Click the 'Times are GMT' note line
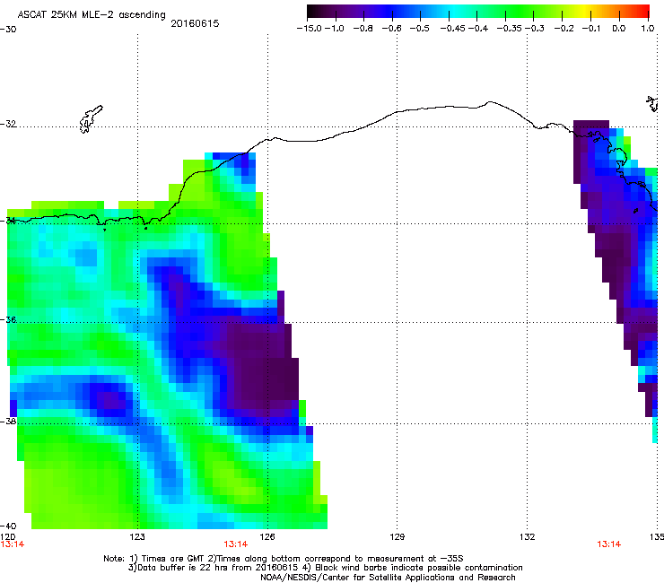The image size is (664, 583). pos(284,559)
